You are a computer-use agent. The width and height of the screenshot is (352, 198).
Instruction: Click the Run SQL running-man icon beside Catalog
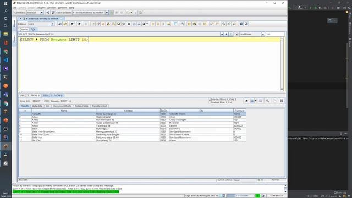click(x=72, y=24)
